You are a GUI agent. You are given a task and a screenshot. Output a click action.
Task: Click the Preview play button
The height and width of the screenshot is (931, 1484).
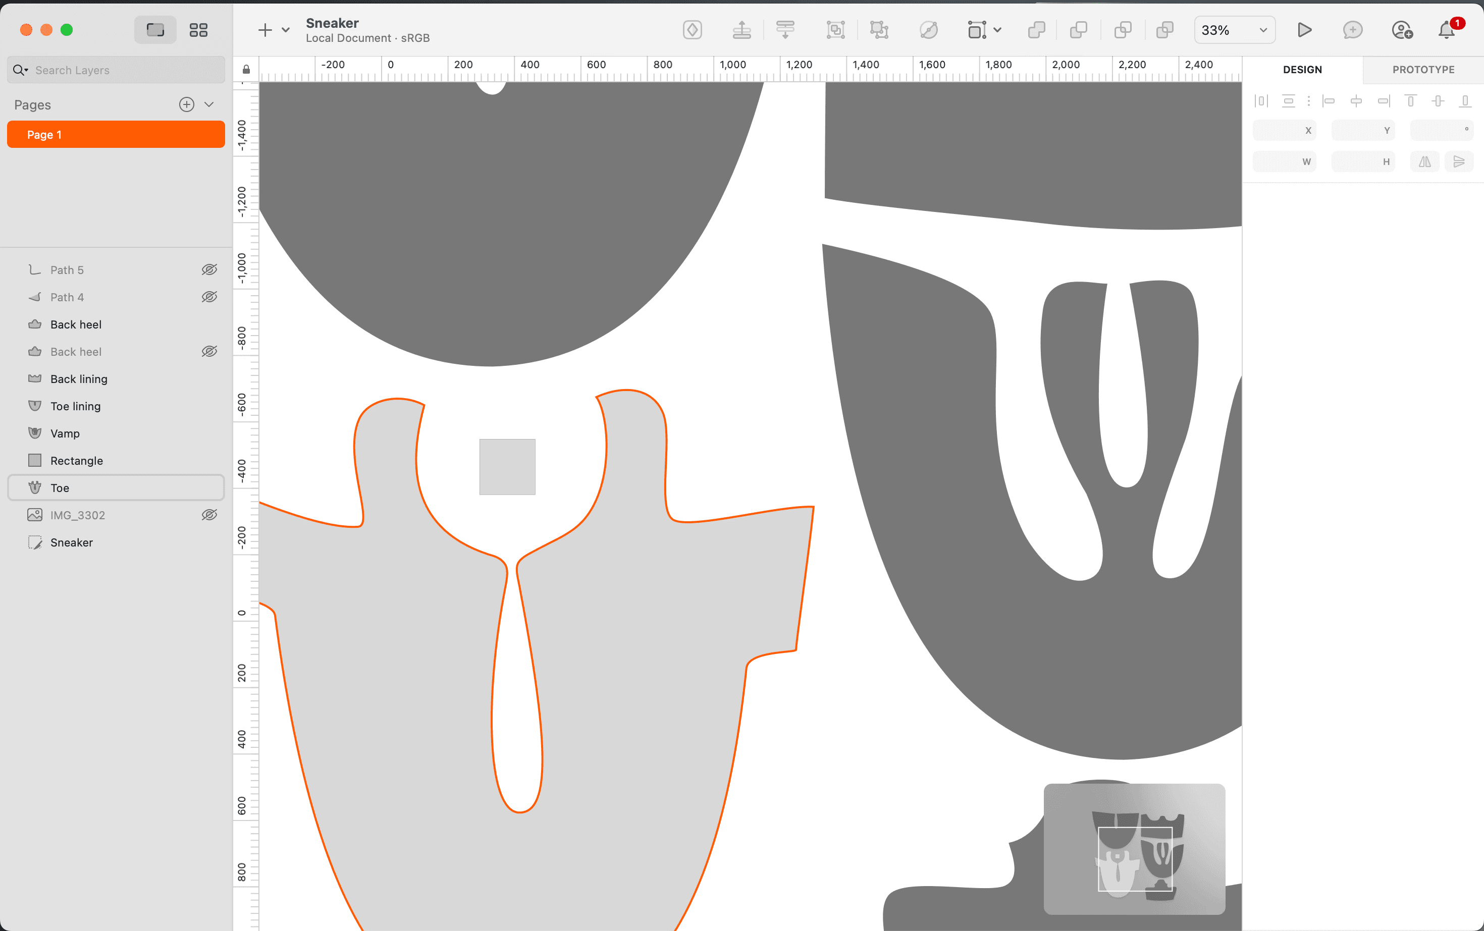(x=1304, y=30)
